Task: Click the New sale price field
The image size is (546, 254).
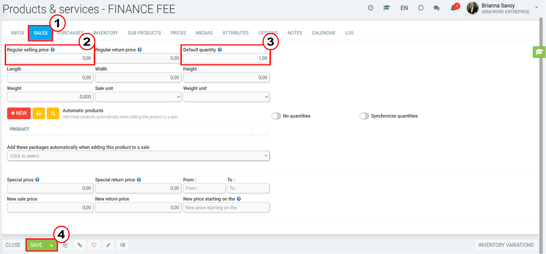Action: tap(50, 207)
